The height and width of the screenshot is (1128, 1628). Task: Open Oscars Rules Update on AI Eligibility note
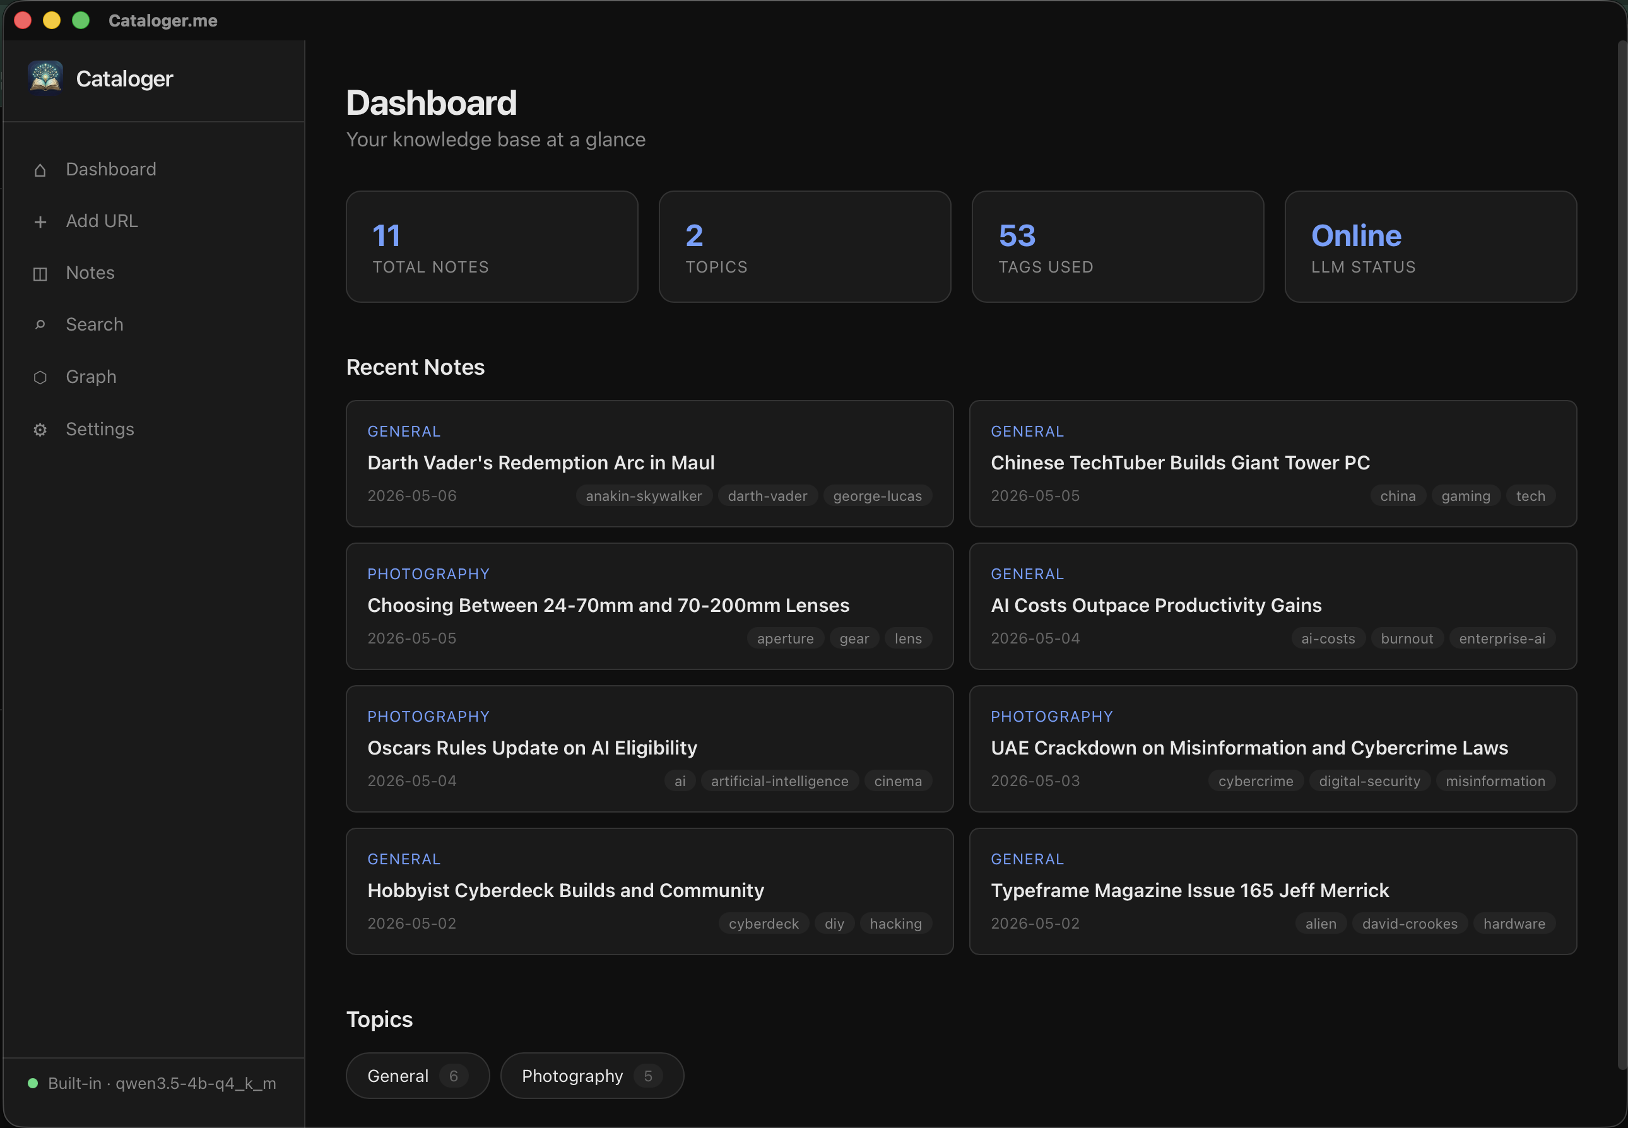[650, 749]
